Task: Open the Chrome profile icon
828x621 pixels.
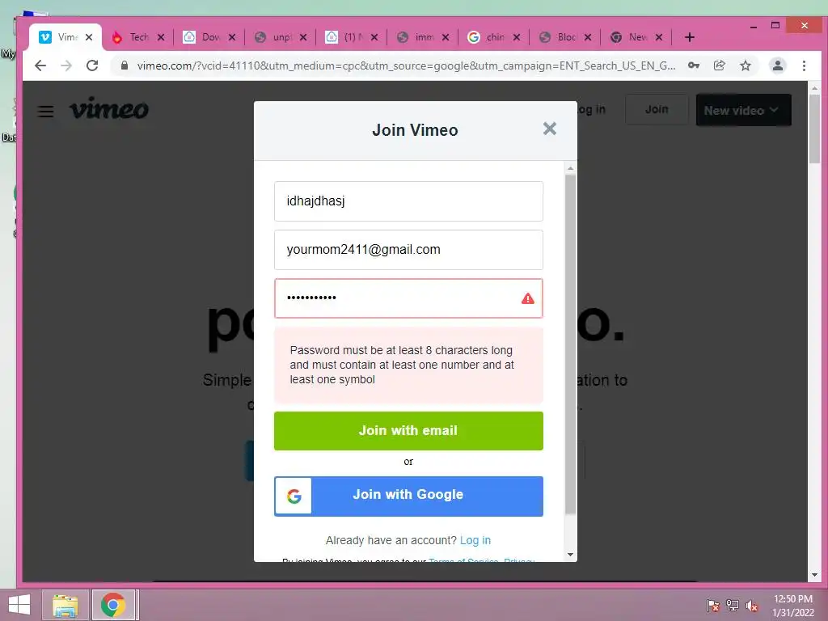Action: tap(777, 65)
